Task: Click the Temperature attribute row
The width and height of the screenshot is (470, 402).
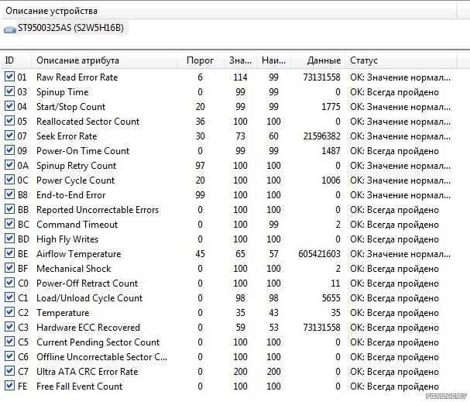Action: pos(63,313)
